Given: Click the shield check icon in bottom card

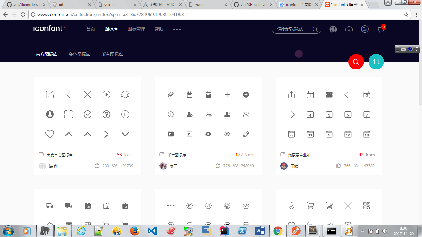Looking at the screenshot, I should pyautogui.click(x=291, y=206).
